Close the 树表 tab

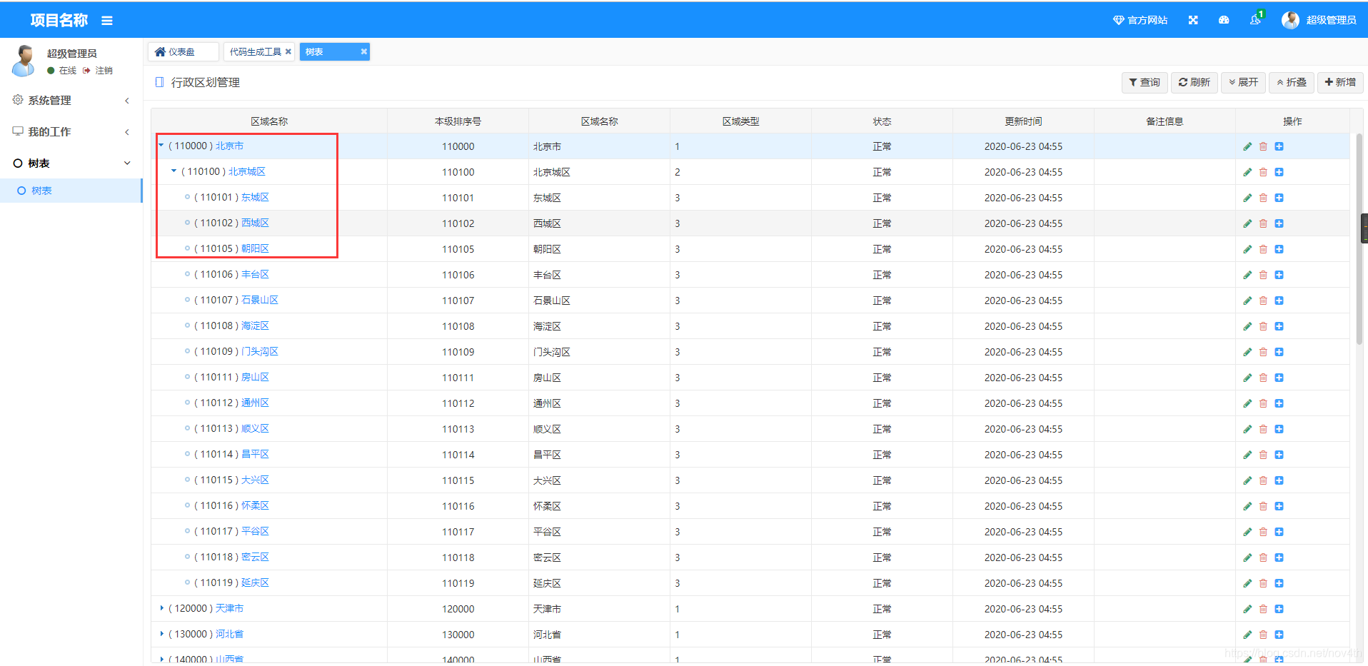click(363, 51)
